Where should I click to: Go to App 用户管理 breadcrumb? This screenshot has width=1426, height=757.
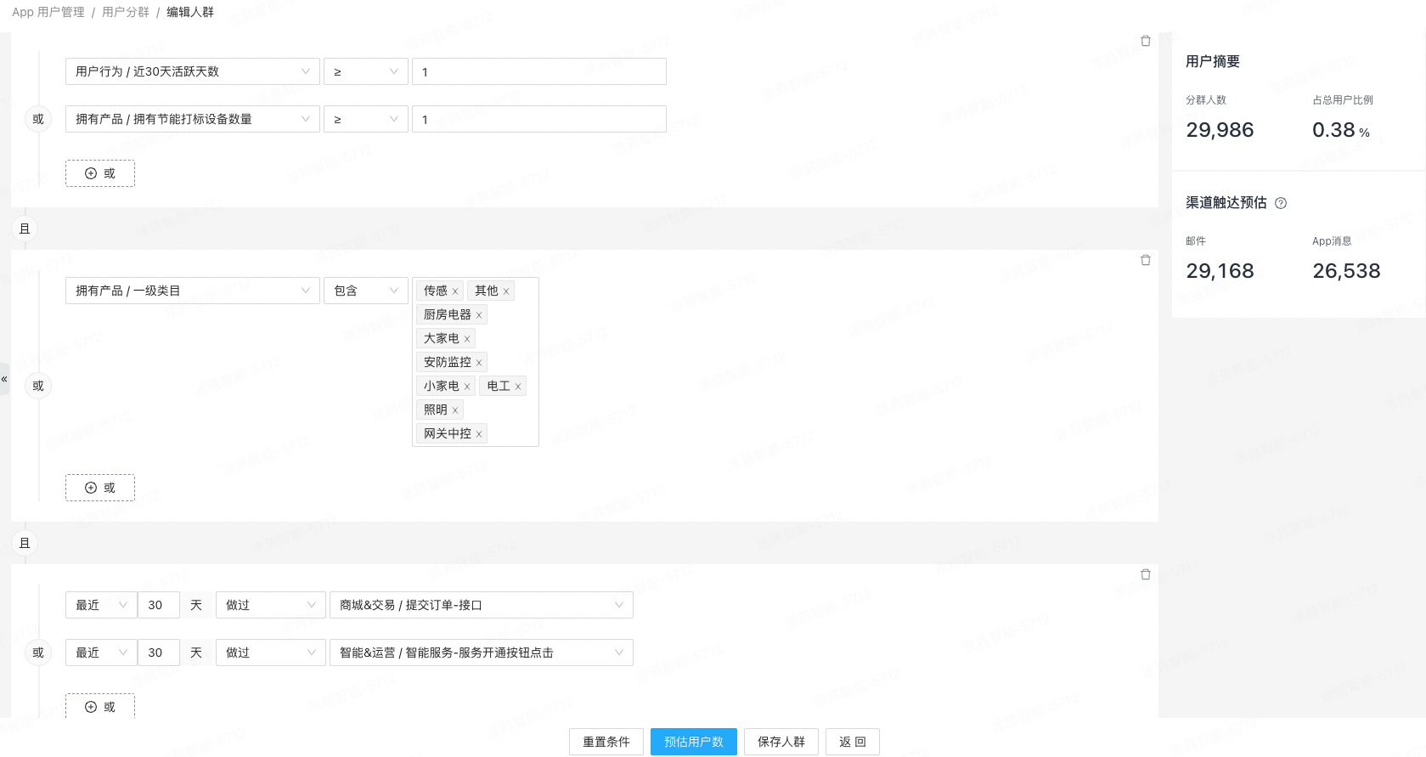[x=48, y=12]
